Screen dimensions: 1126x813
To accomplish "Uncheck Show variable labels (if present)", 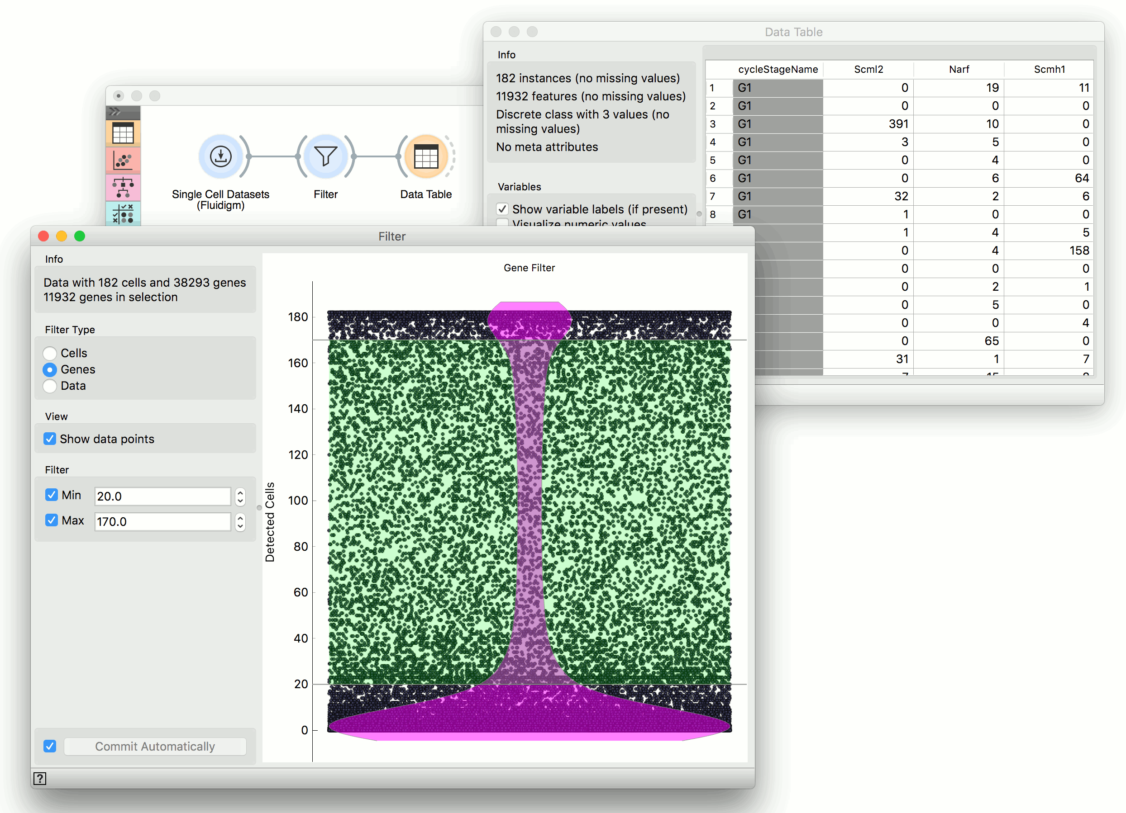I will coord(502,209).
